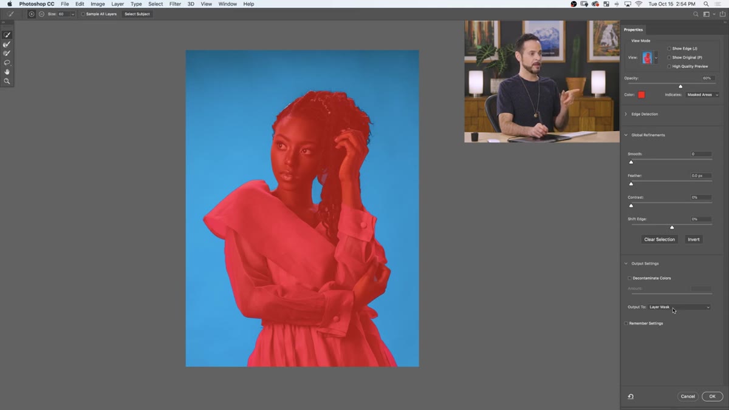Click the Properties panel tab
The image size is (729, 410).
point(633,30)
